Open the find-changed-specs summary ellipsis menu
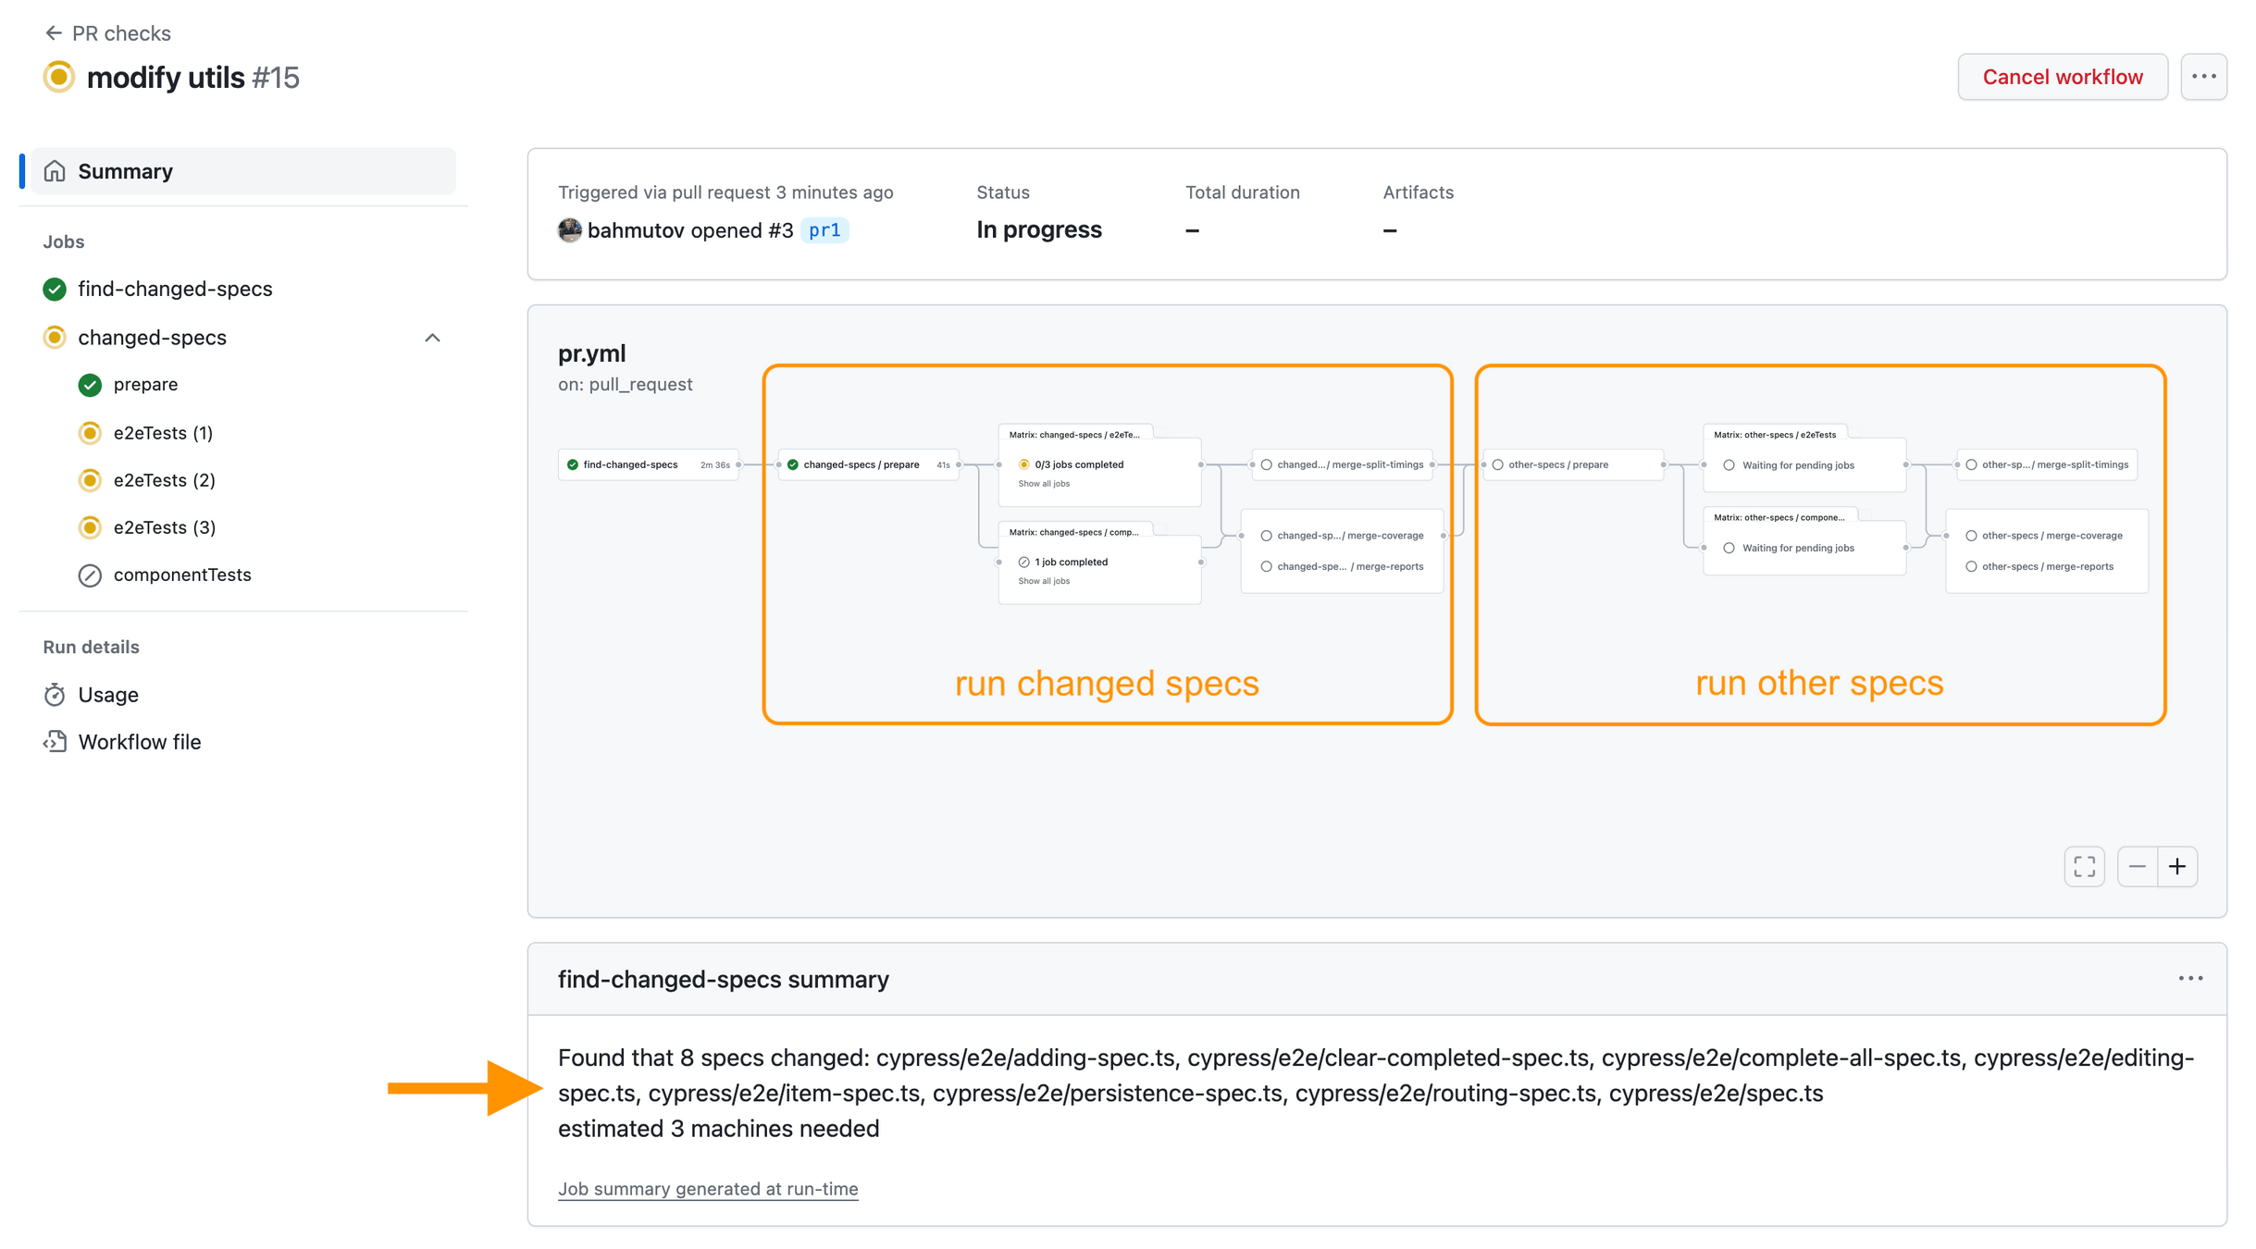 2190,979
